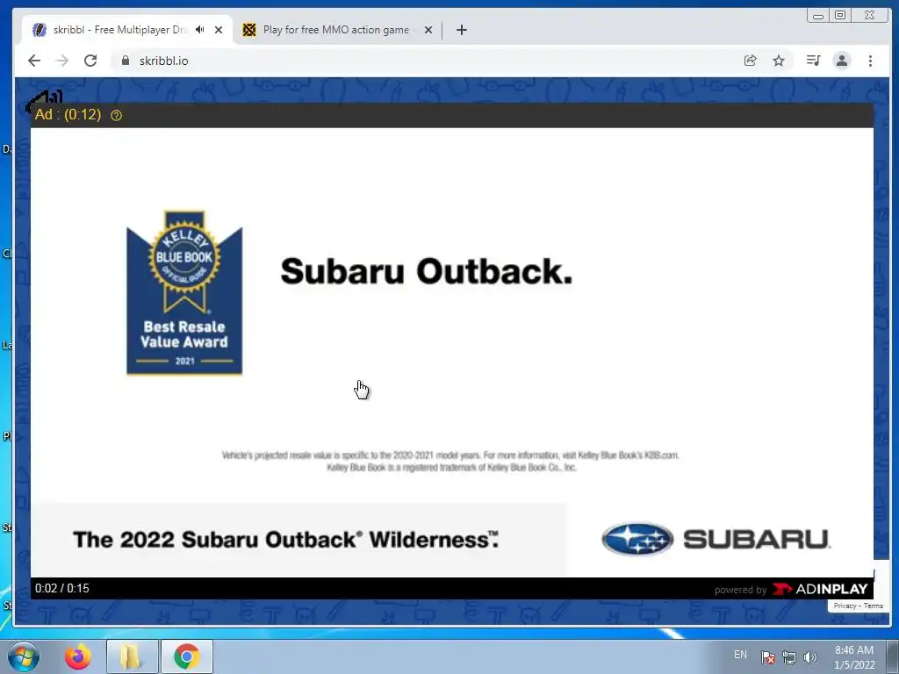Open the file explorer folder in taskbar
Image resolution: width=899 pixels, height=674 pixels.
tap(132, 656)
